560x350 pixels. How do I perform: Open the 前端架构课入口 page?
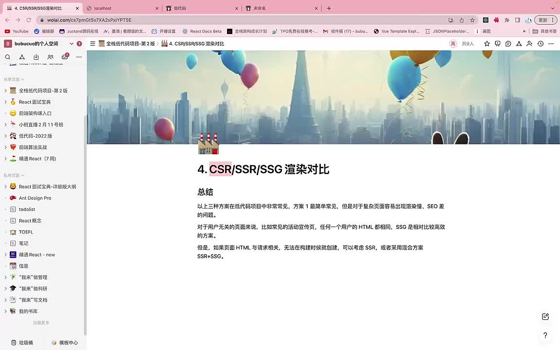click(35, 113)
